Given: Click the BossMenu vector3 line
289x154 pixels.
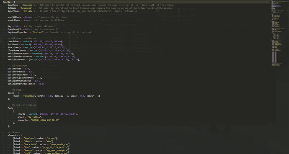Looking at the screenshot, I should pyautogui.click(x=35, y=45).
